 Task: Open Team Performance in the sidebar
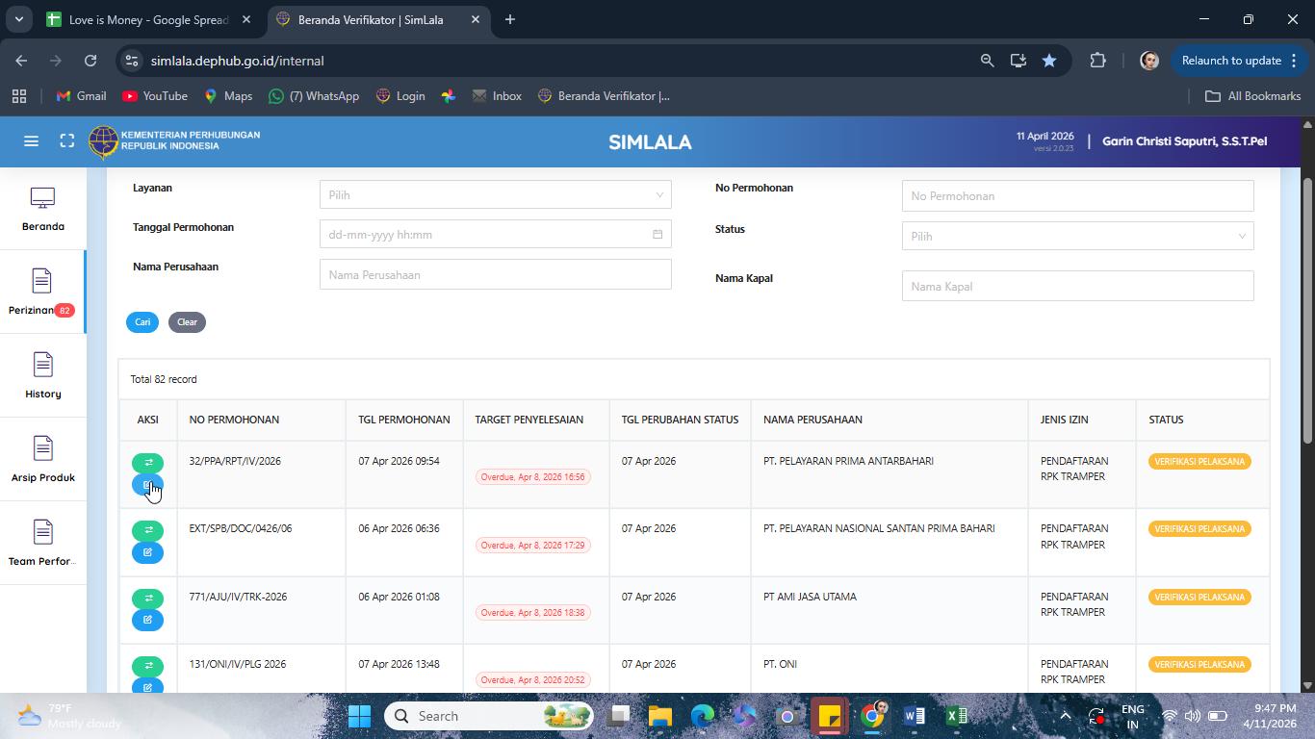coord(42,543)
